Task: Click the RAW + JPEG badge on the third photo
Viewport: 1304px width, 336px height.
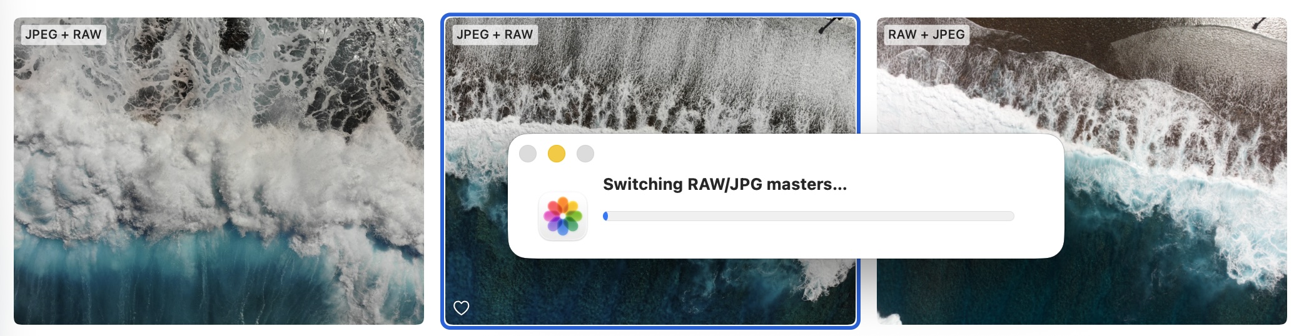Action: coord(926,34)
